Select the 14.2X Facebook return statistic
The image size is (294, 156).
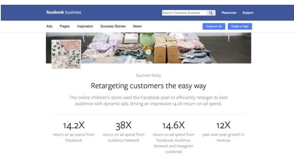point(74,132)
